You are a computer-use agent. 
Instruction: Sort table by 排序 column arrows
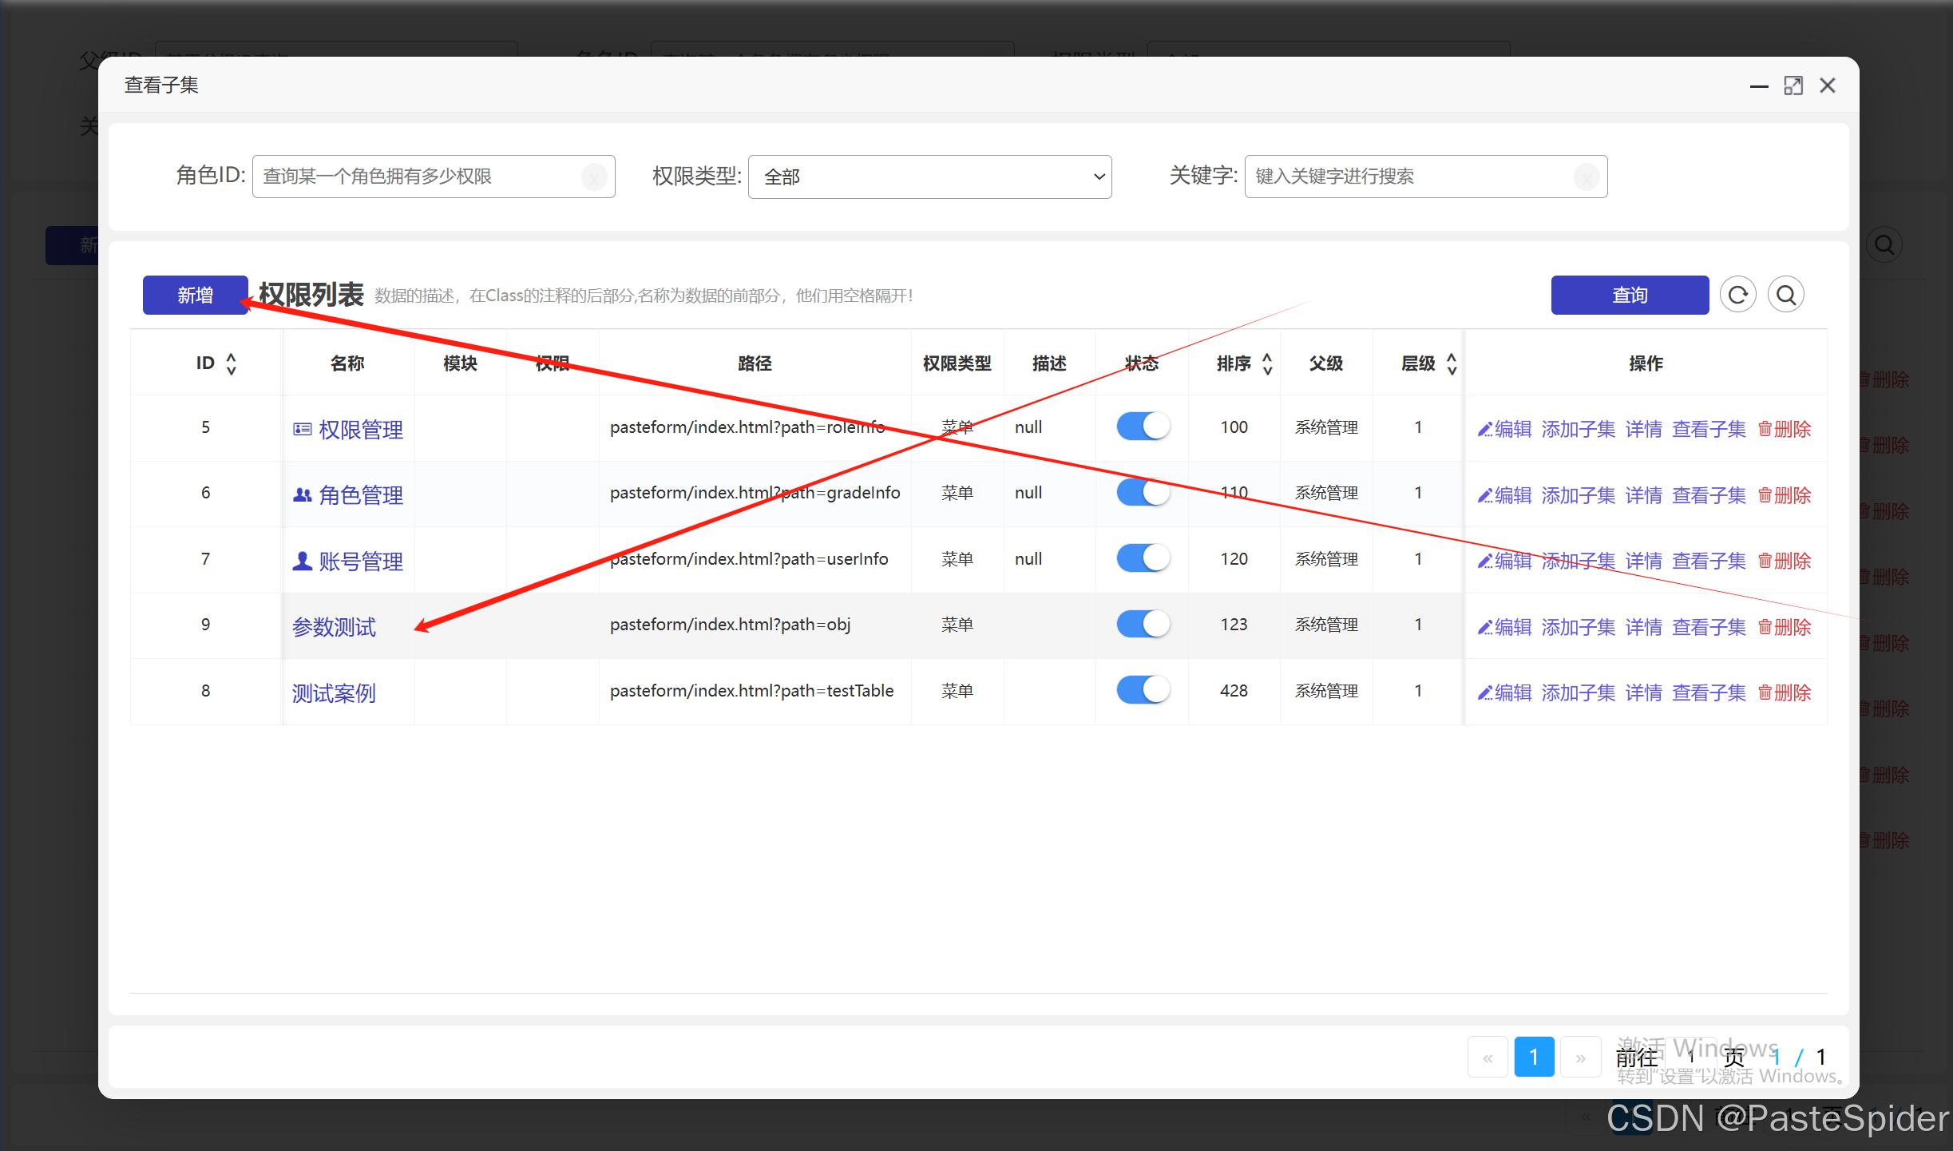[1267, 364]
